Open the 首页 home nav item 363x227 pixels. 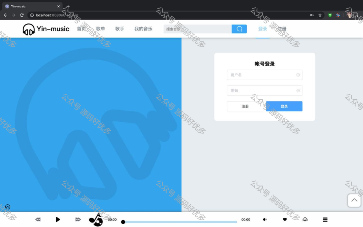tap(81, 29)
